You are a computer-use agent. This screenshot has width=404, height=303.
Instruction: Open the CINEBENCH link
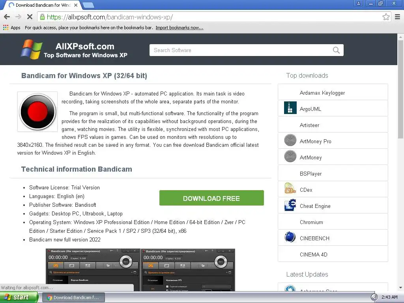click(314, 238)
